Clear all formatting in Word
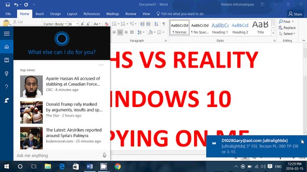 coord(107,24)
